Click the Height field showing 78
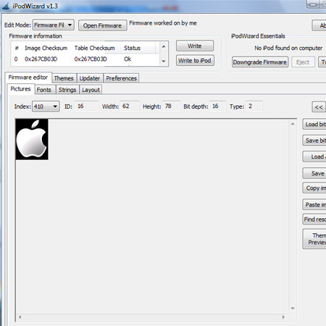Viewport: 326px width, 326px height. 171,106
